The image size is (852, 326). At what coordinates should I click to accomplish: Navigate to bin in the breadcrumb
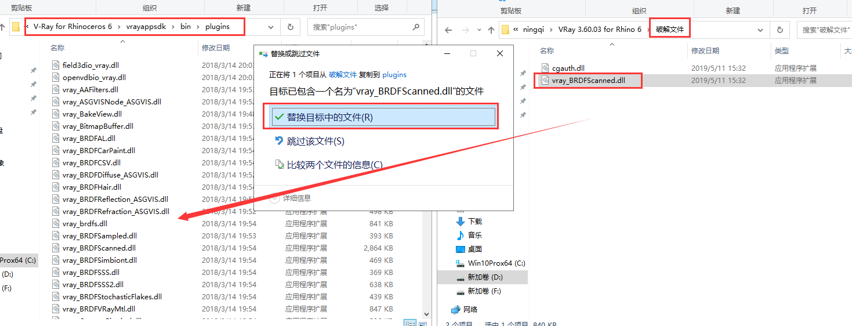click(185, 26)
